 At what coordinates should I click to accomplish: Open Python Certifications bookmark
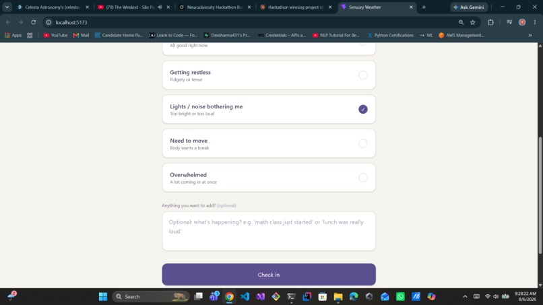pos(390,35)
